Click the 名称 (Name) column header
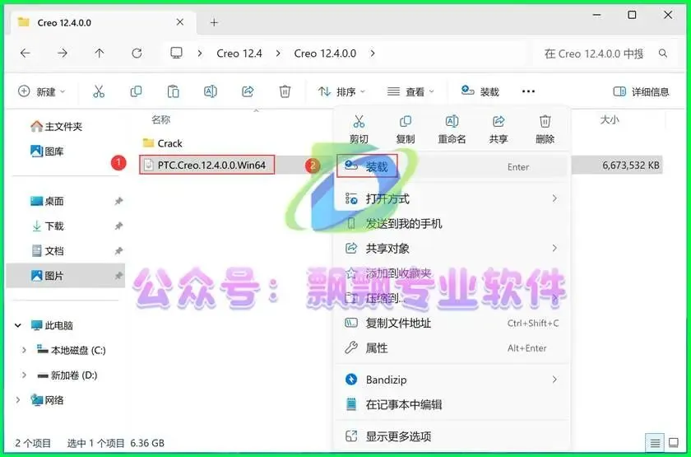This screenshot has height=457, width=691. click(161, 119)
